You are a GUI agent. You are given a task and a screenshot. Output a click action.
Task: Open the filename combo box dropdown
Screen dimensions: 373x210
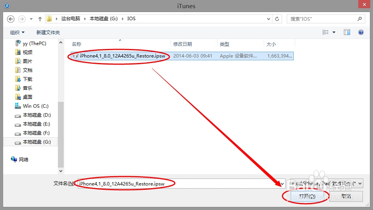282,184
